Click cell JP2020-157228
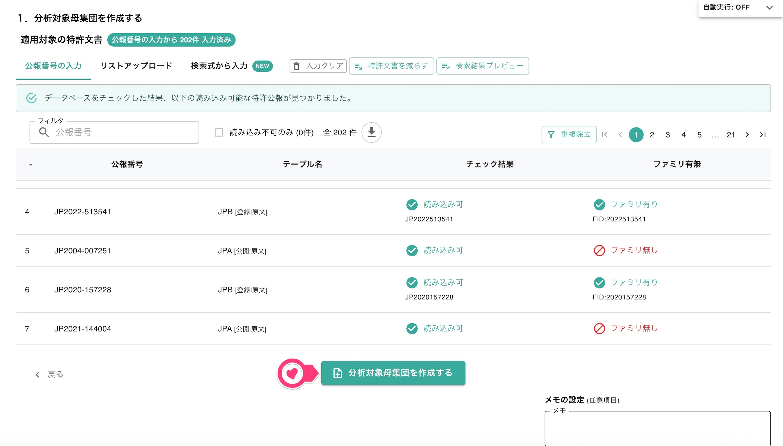Screen dimensions: 783x446 (x=83, y=290)
